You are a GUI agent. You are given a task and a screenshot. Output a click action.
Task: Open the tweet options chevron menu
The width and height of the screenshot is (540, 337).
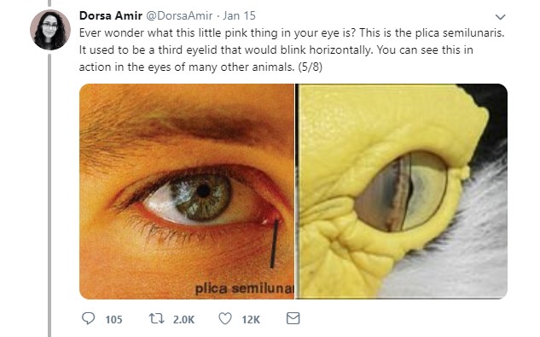(500, 16)
